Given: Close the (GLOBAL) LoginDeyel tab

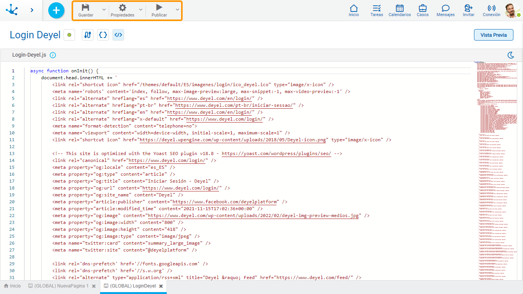Looking at the screenshot, I should [x=161, y=286].
